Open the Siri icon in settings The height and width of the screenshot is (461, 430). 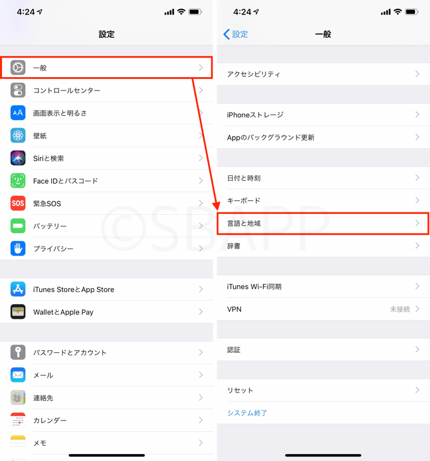pyautogui.click(x=18, y=158)
